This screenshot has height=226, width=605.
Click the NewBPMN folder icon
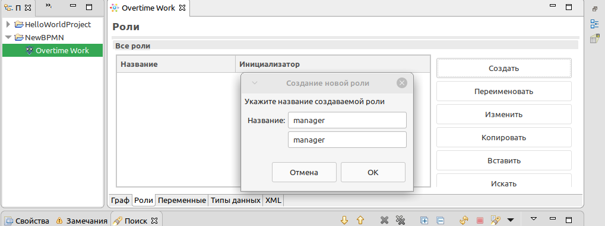(19, 38)
